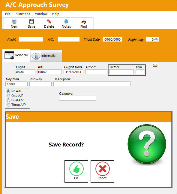Click the envelope mail icon
This screenshot has height=194, width=177.
coord(155,65)
